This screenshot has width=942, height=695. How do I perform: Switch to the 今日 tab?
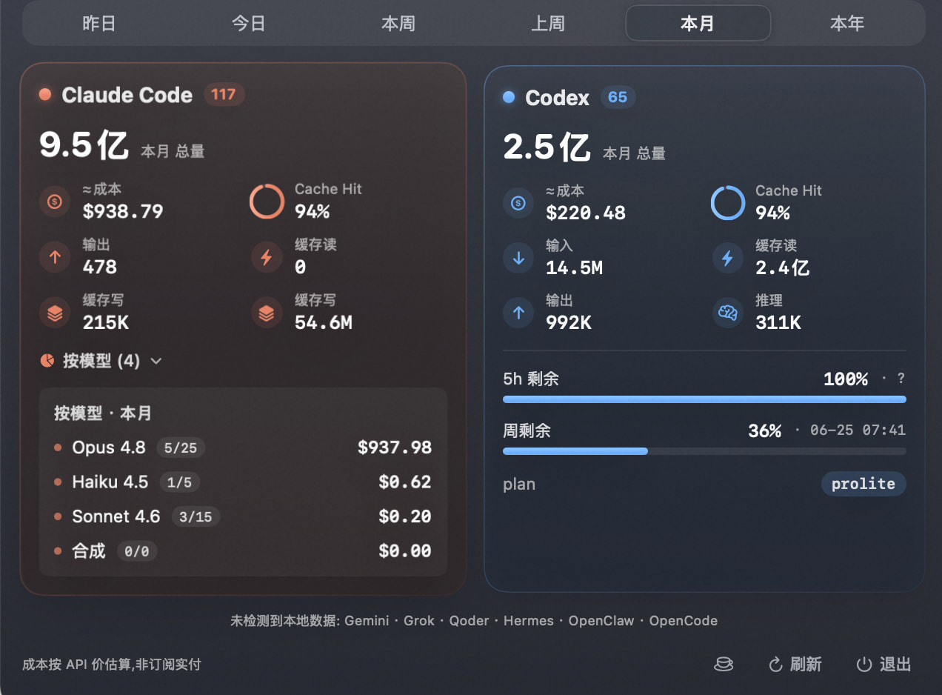[248, 24]
